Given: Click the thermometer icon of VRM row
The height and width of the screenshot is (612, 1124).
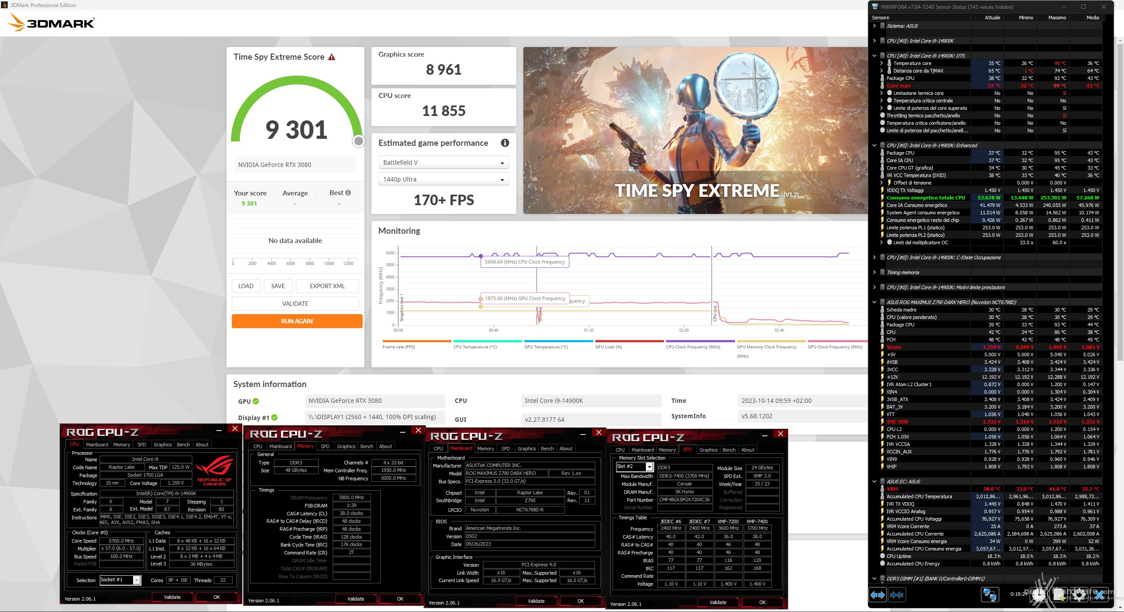Looking at the screenshot, I should coord(882,489).
